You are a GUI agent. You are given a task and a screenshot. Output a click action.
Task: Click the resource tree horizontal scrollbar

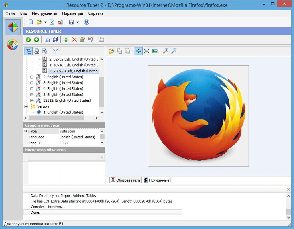56,118
